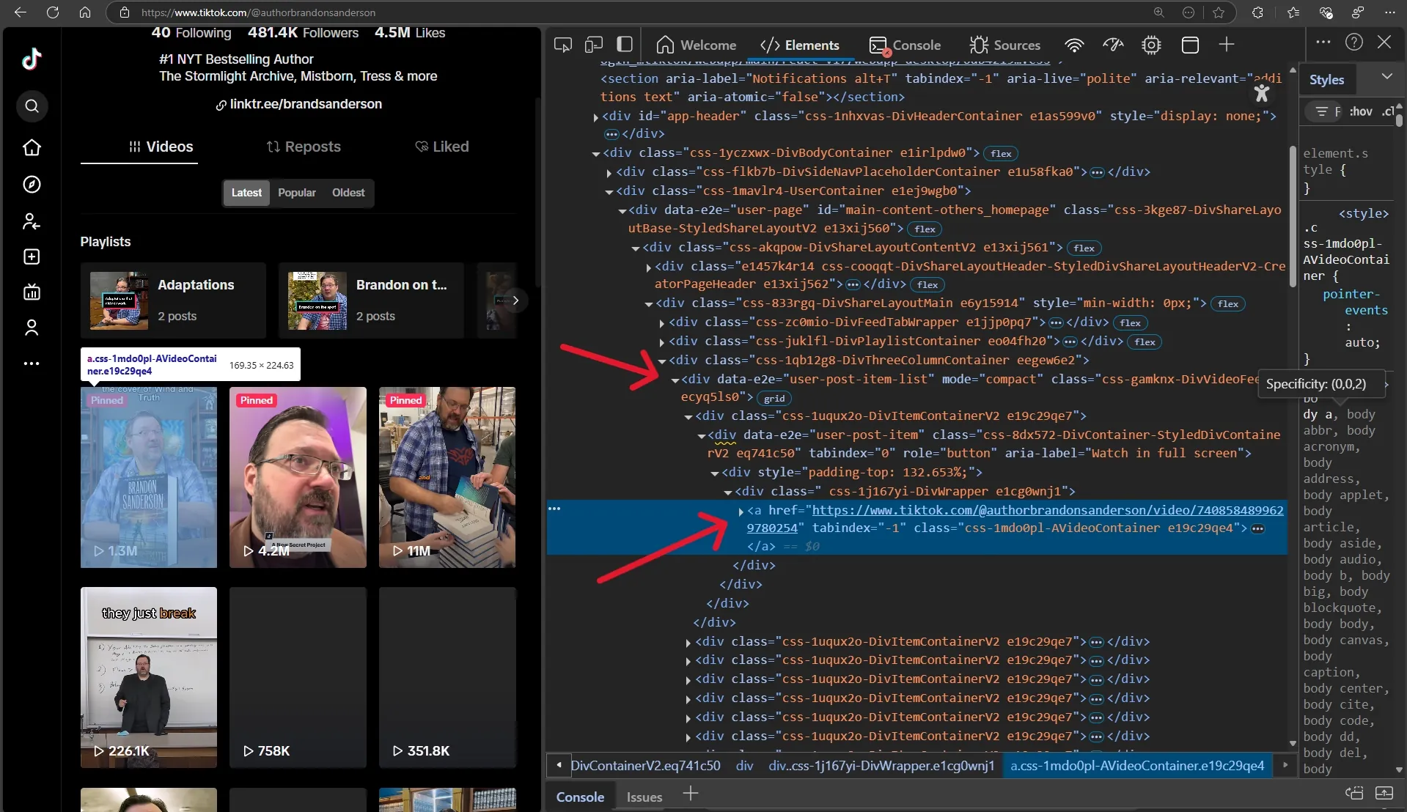This screenshot has height=812, width=1407.
Task: Open the LIVE icon in sidebar
Action: pyautogui.click(x=32, y=292)
